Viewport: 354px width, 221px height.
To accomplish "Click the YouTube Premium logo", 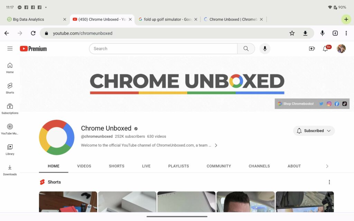I will (x=33, y=49).
